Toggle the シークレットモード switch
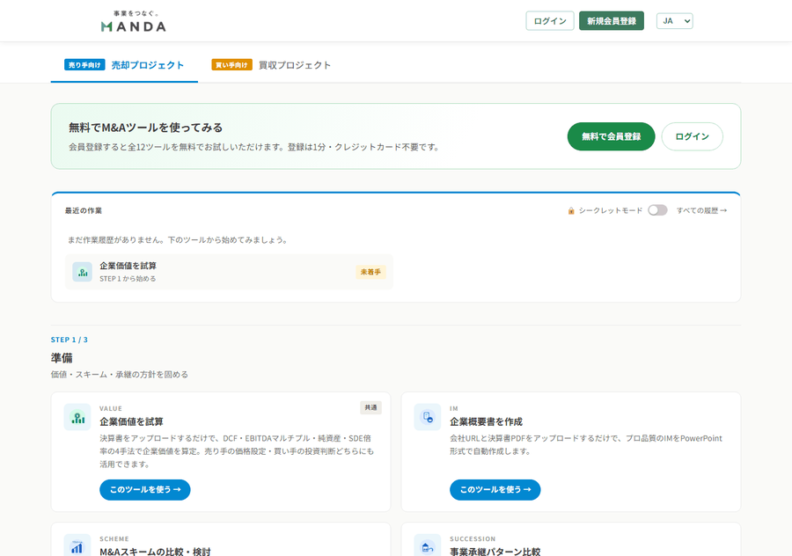 [x=657, y=210]
